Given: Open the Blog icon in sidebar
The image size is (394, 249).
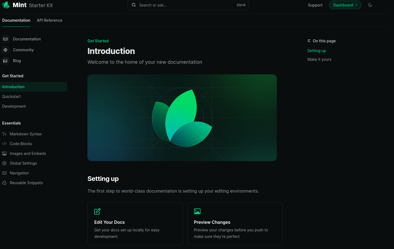Looking at the screenshot, I should pyautogui.click(x=5, y=61).
